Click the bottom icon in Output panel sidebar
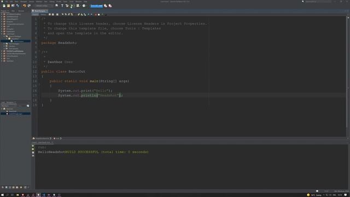Viewport: 350px width, 197px height. 33,155
